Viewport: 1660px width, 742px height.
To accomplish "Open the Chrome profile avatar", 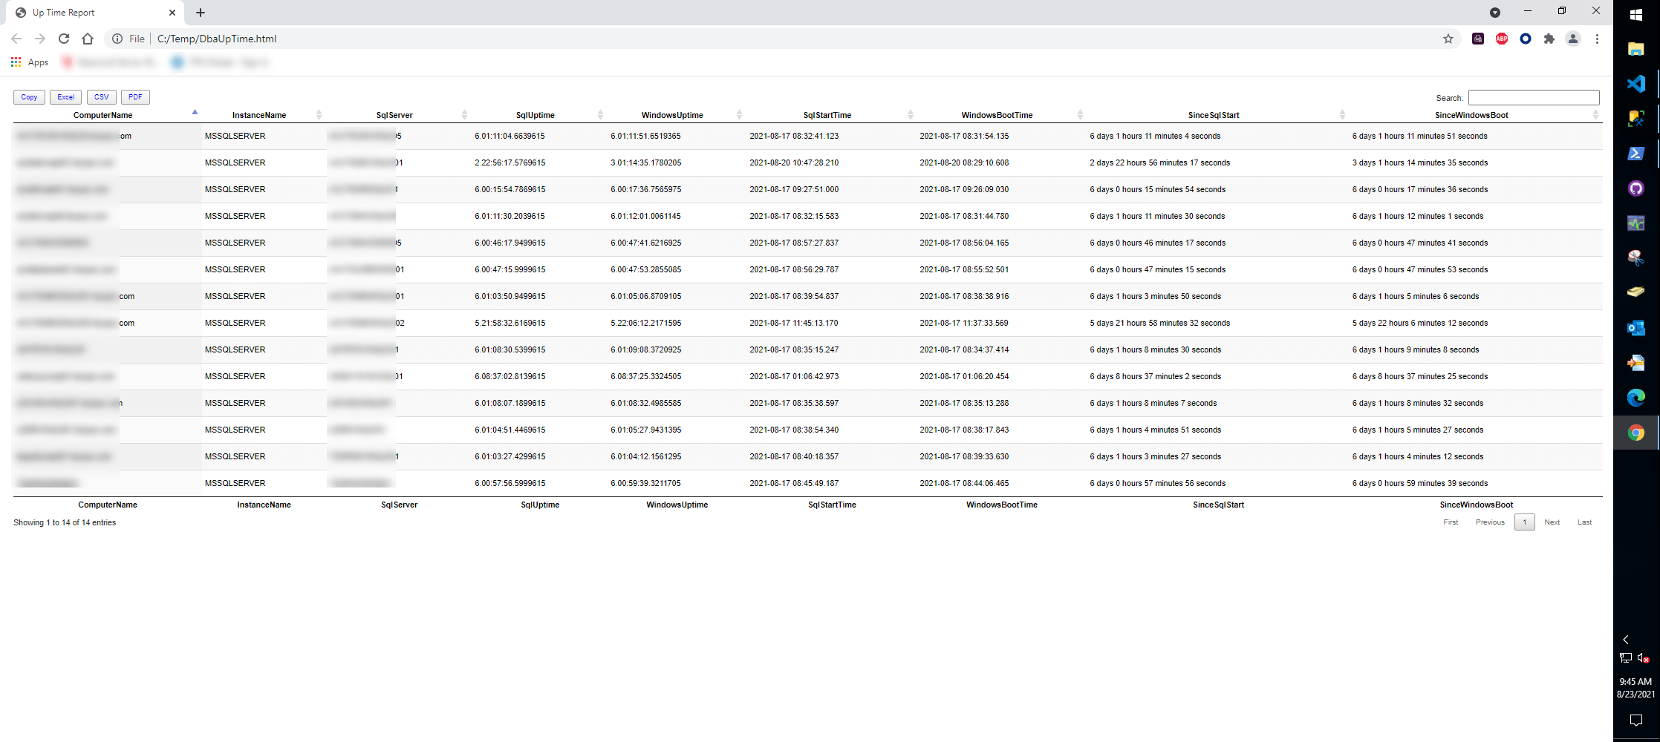I will click(1572, 39).
